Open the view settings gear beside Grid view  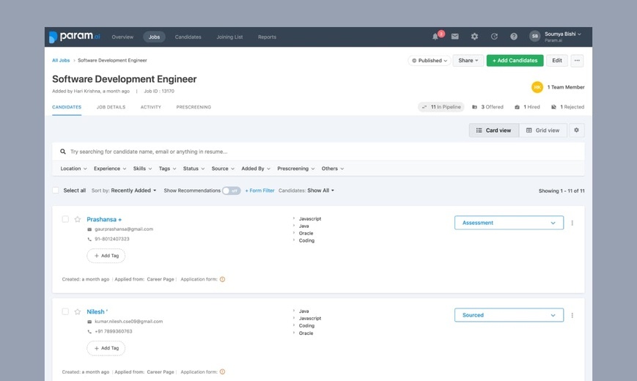[576, 130]
